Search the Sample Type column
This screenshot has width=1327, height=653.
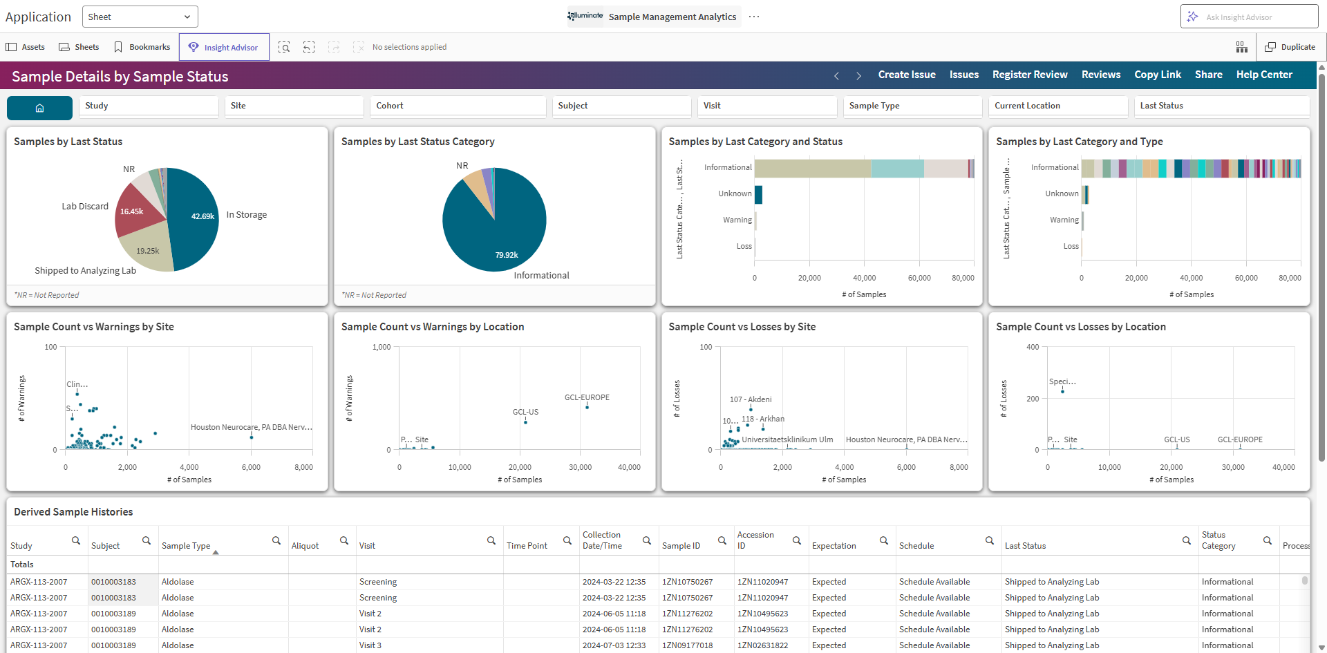click(276, 540)
